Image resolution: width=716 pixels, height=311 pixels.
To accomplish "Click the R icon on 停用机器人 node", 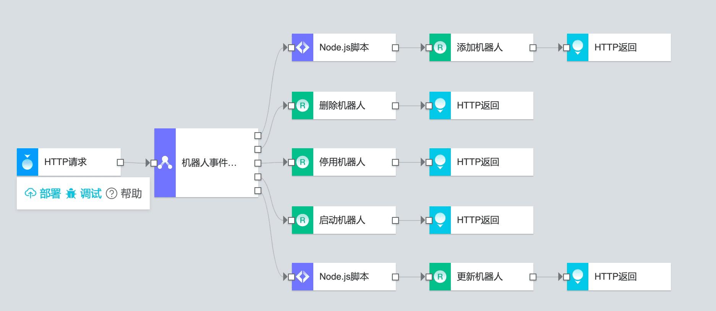I will pos(302,162).
